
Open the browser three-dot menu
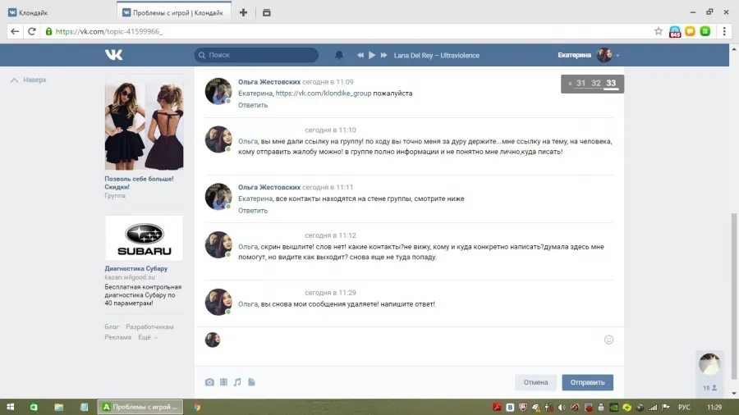click(x=724, y=31)
